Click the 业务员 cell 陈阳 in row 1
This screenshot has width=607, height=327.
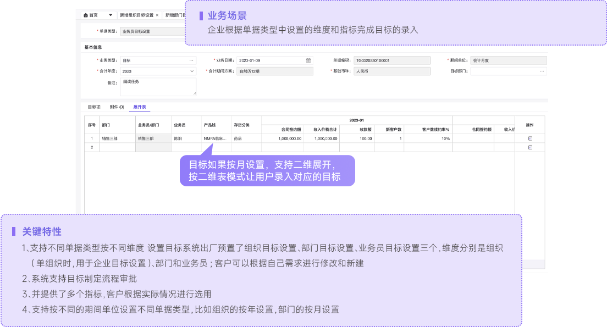click(x=185, y=138)
